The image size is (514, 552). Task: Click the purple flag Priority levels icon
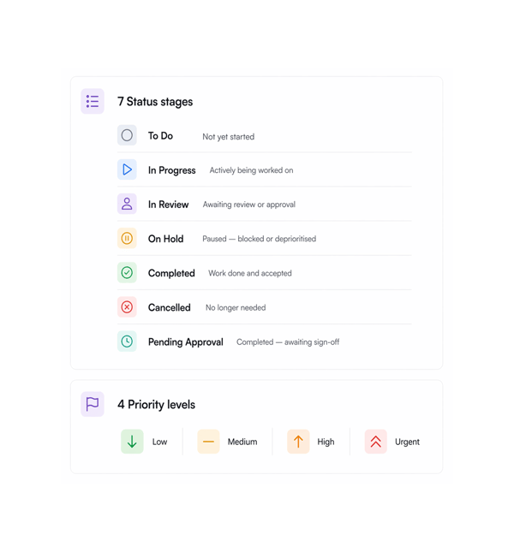click(93, 404)
